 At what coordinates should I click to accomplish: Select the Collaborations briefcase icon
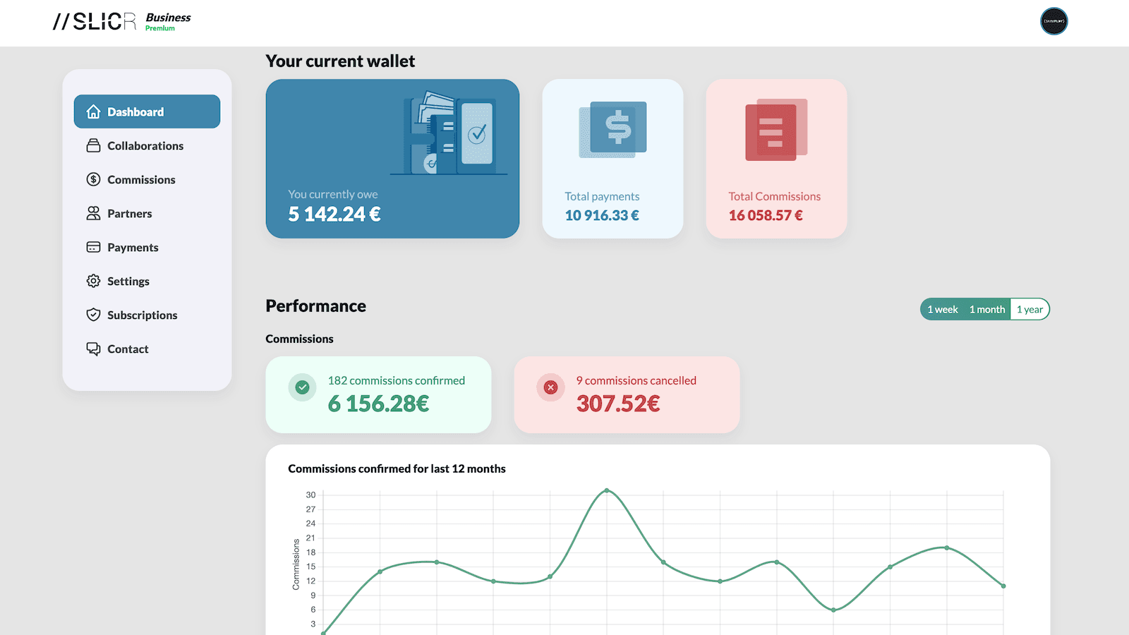coord(93,145)
